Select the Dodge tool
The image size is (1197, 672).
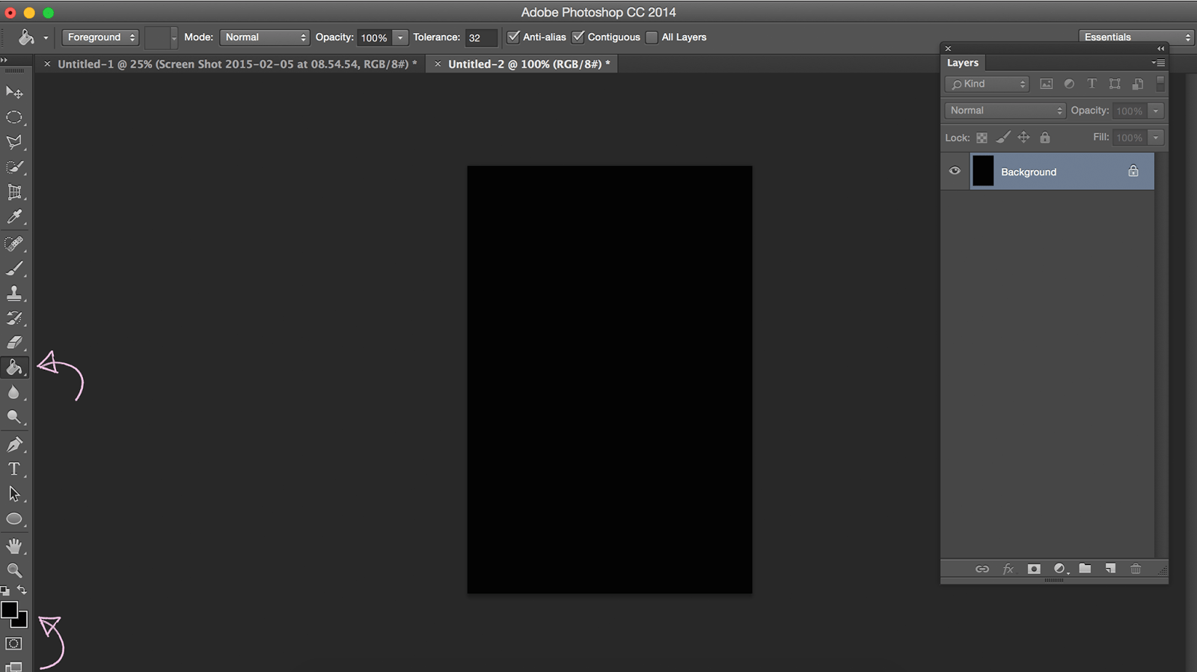pyautogui.click(x=14, y=417)
